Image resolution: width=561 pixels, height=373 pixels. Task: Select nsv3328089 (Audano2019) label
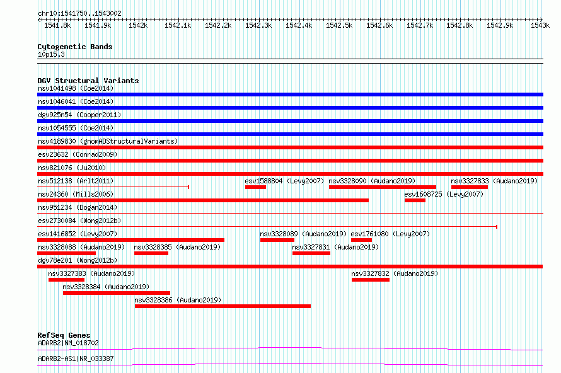[303, 234]
